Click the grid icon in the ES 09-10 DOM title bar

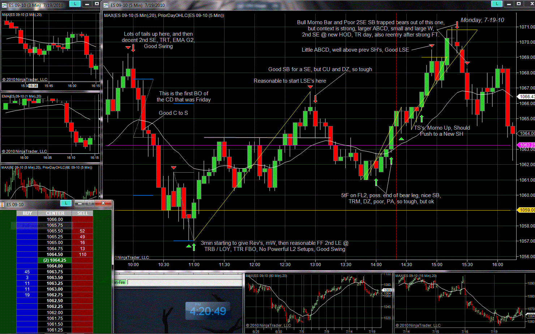tap(2, 204)
